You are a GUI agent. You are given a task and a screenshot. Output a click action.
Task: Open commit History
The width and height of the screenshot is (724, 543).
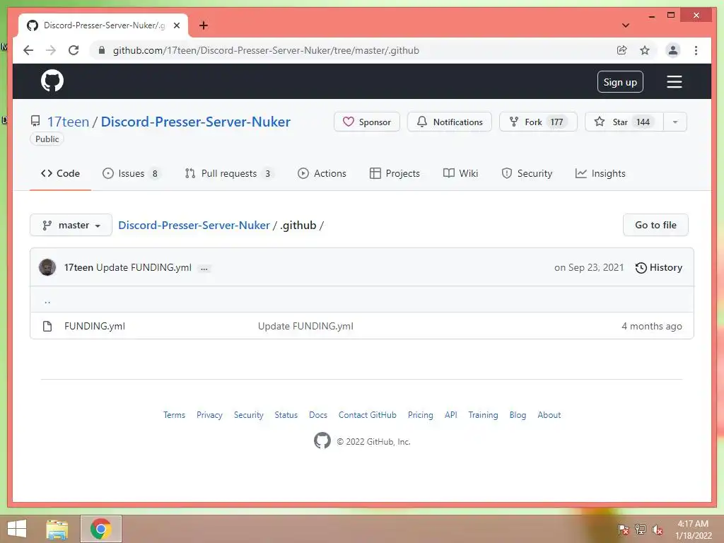[x=659, y=267]
